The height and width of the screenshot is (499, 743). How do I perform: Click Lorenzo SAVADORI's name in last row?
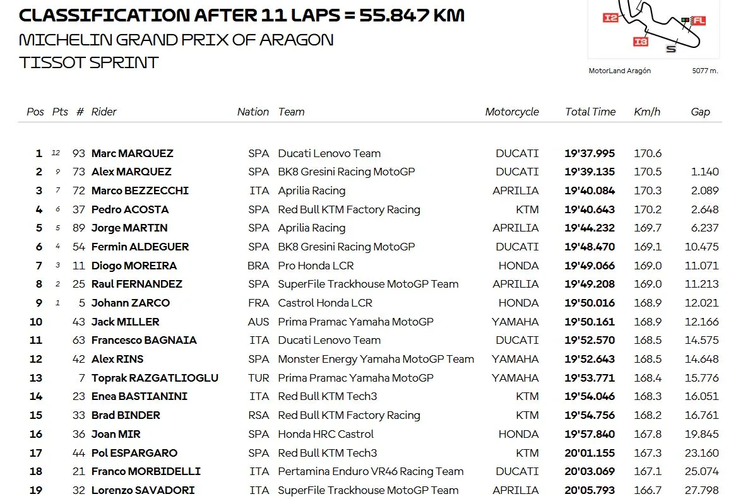[143, 490]
